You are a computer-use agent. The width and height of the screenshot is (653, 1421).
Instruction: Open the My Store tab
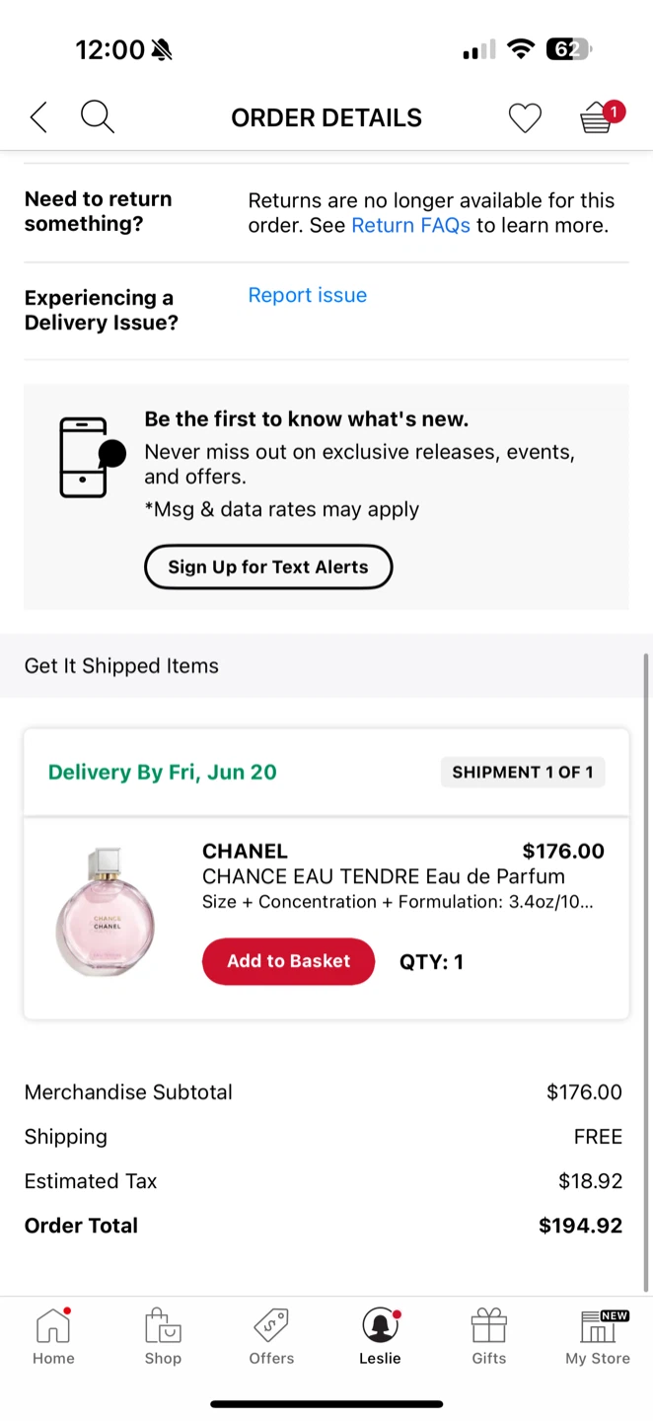pyautogui.click(x=598, y=1336)
